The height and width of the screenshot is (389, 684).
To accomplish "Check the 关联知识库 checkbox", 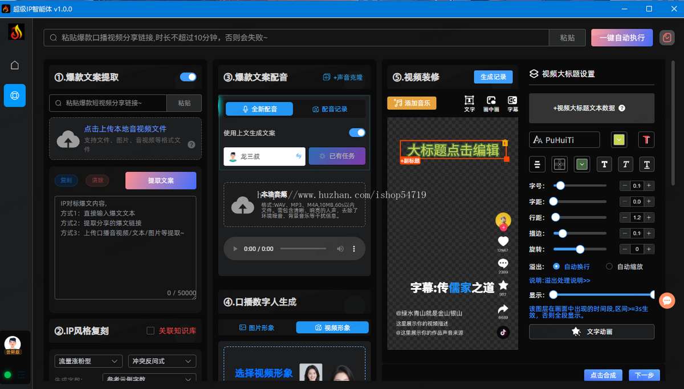I will coord(150,331).
